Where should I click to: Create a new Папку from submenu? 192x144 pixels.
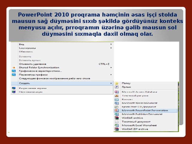(146, 83)
